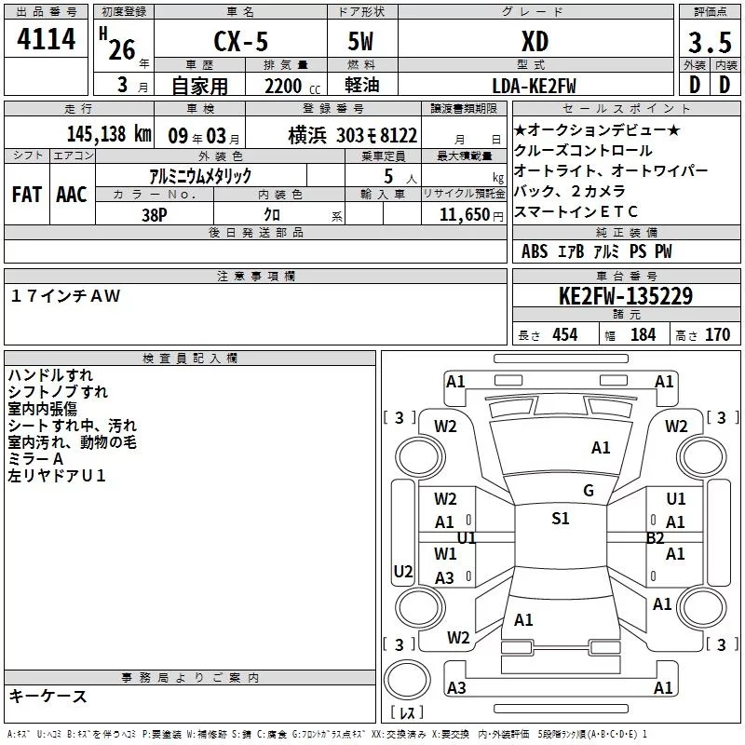
Task: Click the model code LDA-KE2FW
Action: click(x=534, y=86)
